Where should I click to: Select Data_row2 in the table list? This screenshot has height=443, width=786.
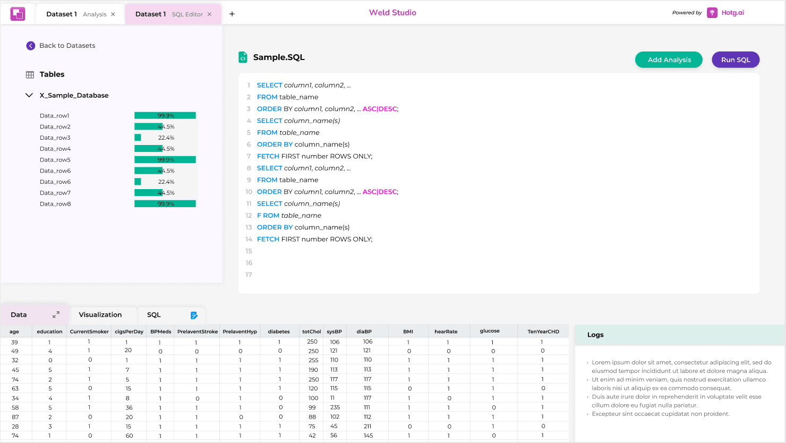[x=55, y=127]
